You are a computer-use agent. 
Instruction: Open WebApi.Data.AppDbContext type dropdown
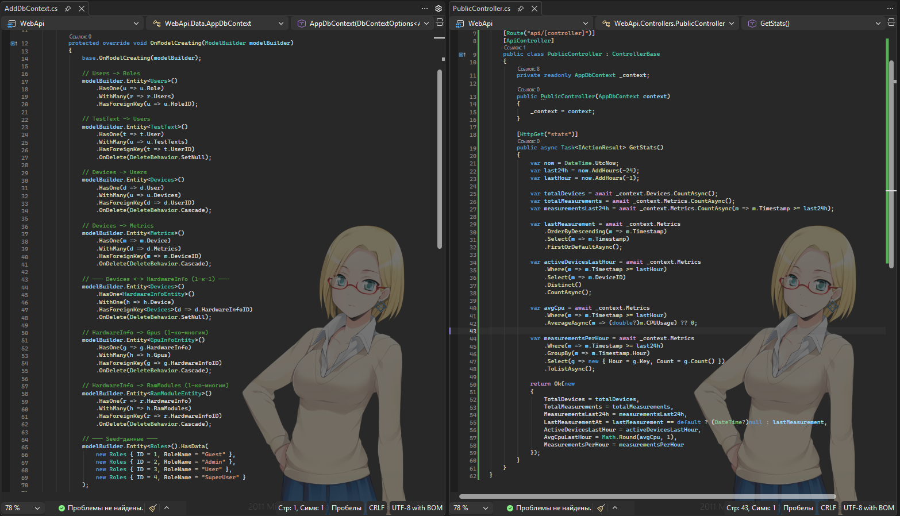[x=217, y=24]
